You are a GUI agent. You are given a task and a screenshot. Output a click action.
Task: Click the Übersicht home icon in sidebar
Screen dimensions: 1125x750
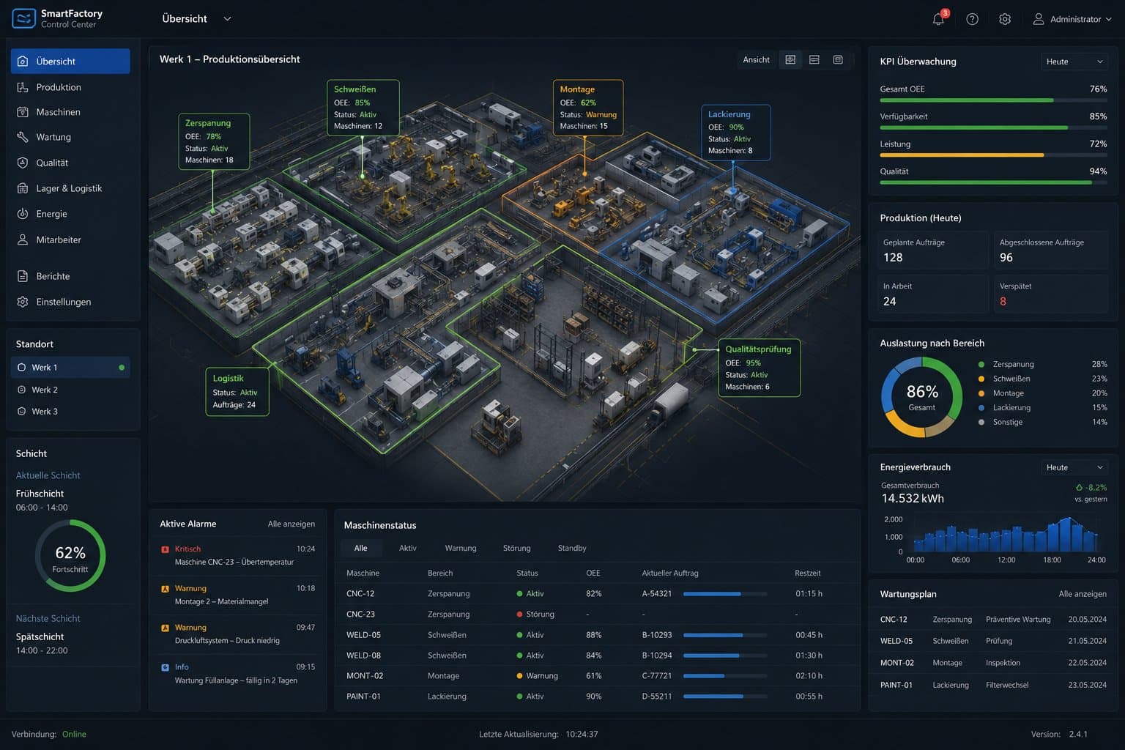[23, 62]
